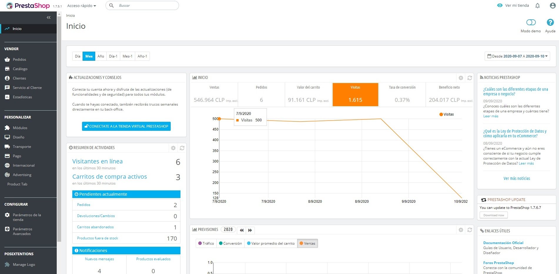Screen dimensions: 559x274
Task: Click Conectate a la tienda virtual PrestaShop button
Action: [126, 126]
